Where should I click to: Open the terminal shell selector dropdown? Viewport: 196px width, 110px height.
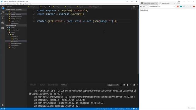(113, 85)
